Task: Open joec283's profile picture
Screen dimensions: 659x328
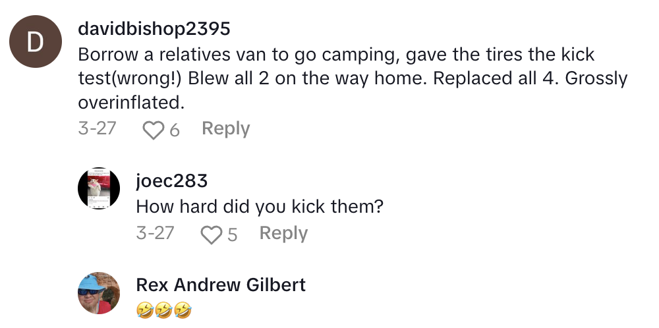Action: (99, 189)
